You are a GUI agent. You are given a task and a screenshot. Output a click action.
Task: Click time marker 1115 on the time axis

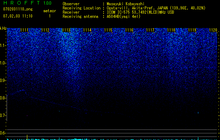pos(108,30)
